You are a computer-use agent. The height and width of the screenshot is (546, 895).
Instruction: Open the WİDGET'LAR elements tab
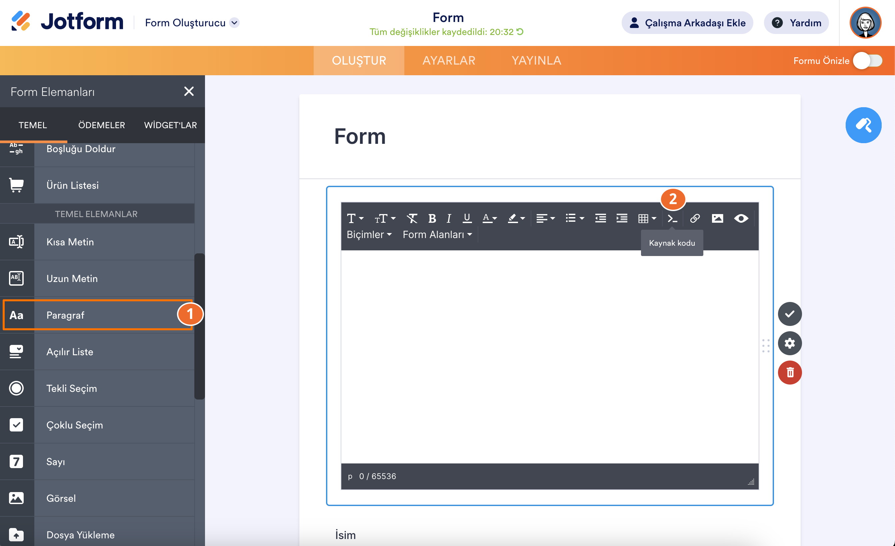[170, 125]
